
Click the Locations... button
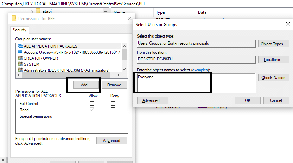(274, 60)
